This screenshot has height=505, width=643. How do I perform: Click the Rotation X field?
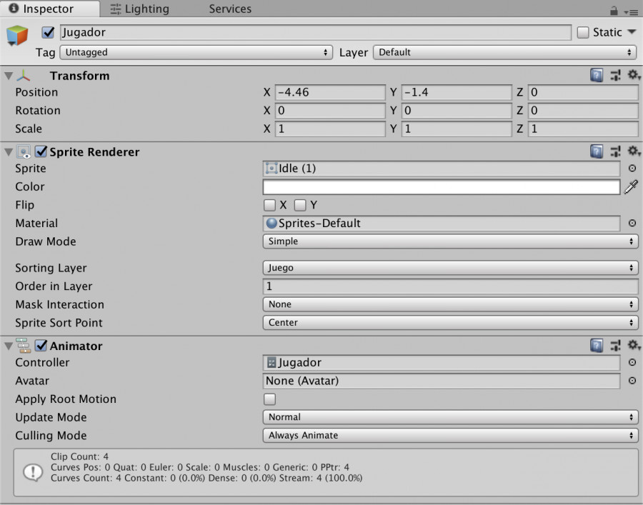pyautogui.click(x=330, y=111)
